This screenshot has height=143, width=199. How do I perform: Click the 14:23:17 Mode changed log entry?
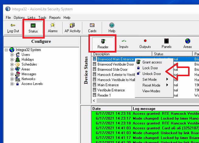(145, 118)
